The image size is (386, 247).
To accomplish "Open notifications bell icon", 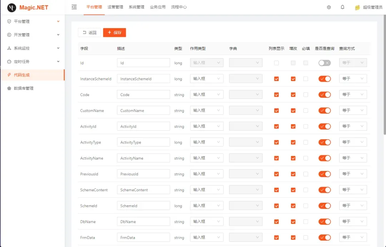I will [x=342, y=7].
